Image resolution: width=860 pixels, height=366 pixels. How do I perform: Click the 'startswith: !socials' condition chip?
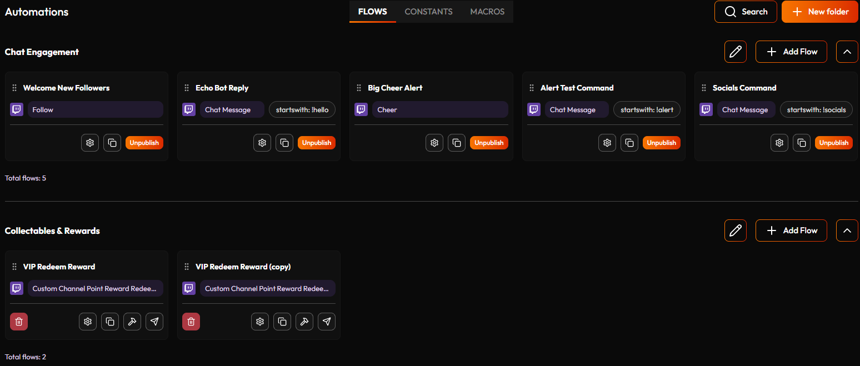coord(816,109)
